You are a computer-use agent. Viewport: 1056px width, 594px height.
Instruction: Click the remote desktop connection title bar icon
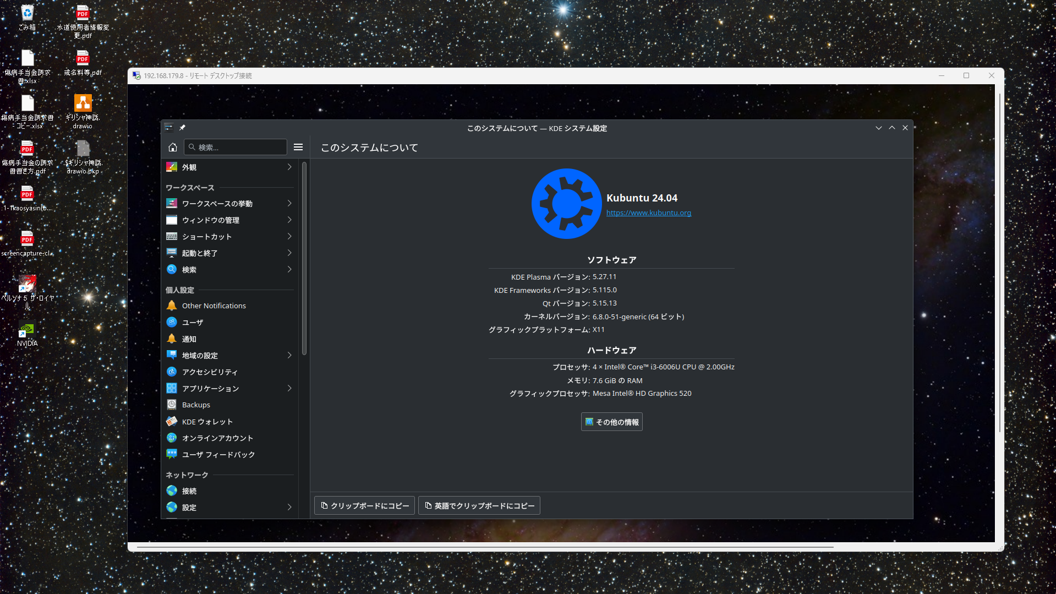pos(136,75)
